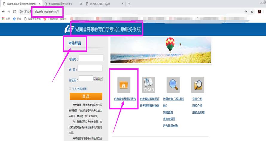Click the browser reload icon
The image size is (266, 141).
coord(14,12)
